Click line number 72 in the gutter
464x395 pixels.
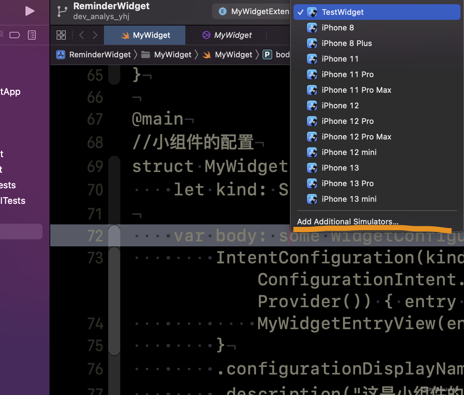[x=95, y=236]
